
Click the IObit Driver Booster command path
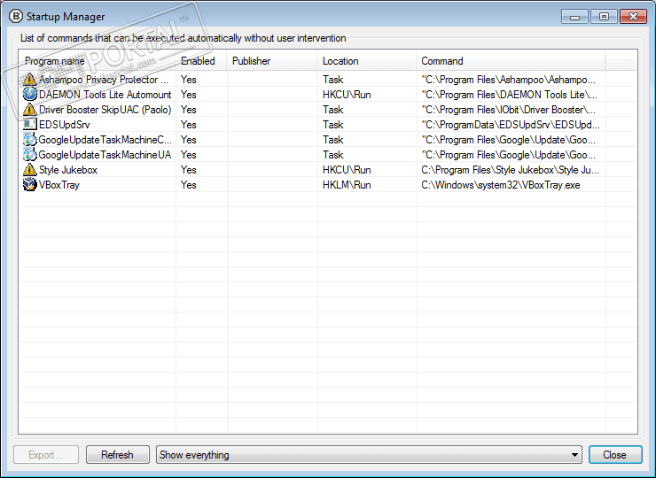point(509,110)
